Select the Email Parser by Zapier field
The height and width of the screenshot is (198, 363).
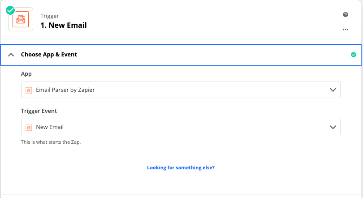click(181, 90)
